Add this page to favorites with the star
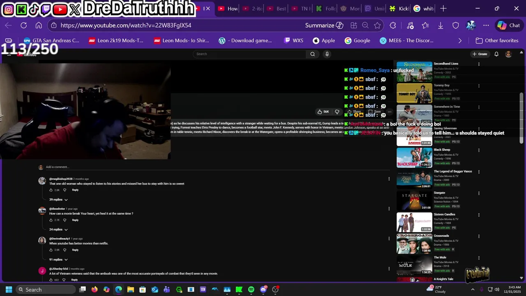 (377, 25)
